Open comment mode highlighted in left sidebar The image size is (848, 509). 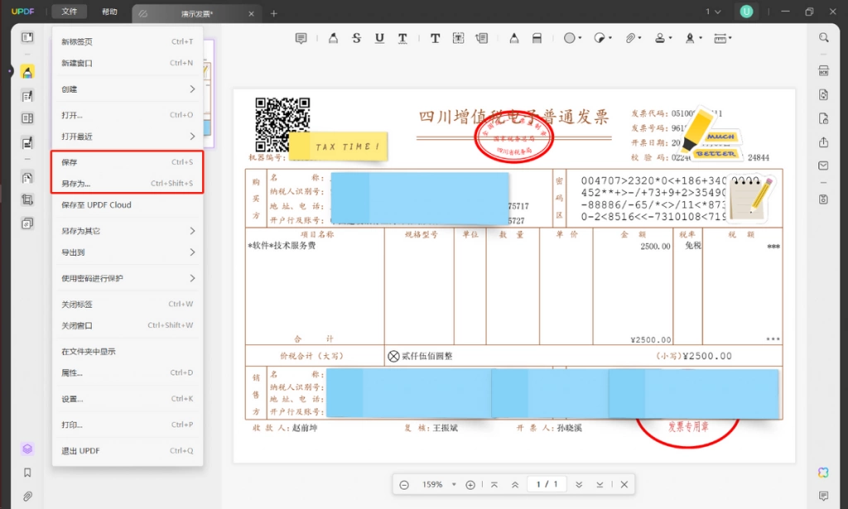click(27, 72)
